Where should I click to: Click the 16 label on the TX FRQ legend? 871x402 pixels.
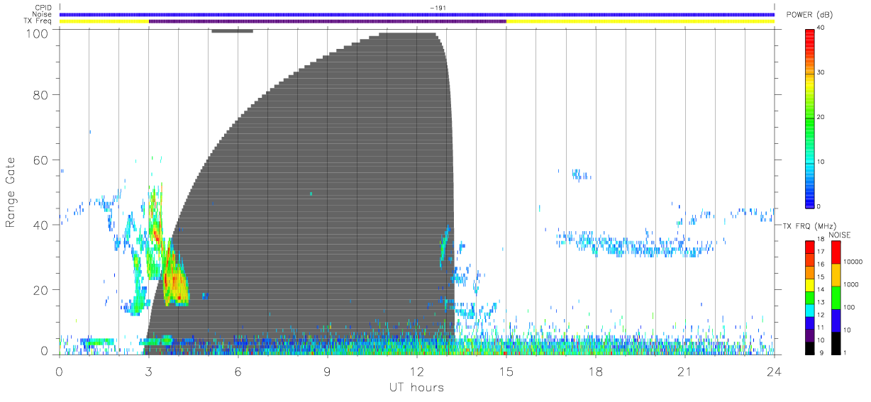[x=820, y=264]
